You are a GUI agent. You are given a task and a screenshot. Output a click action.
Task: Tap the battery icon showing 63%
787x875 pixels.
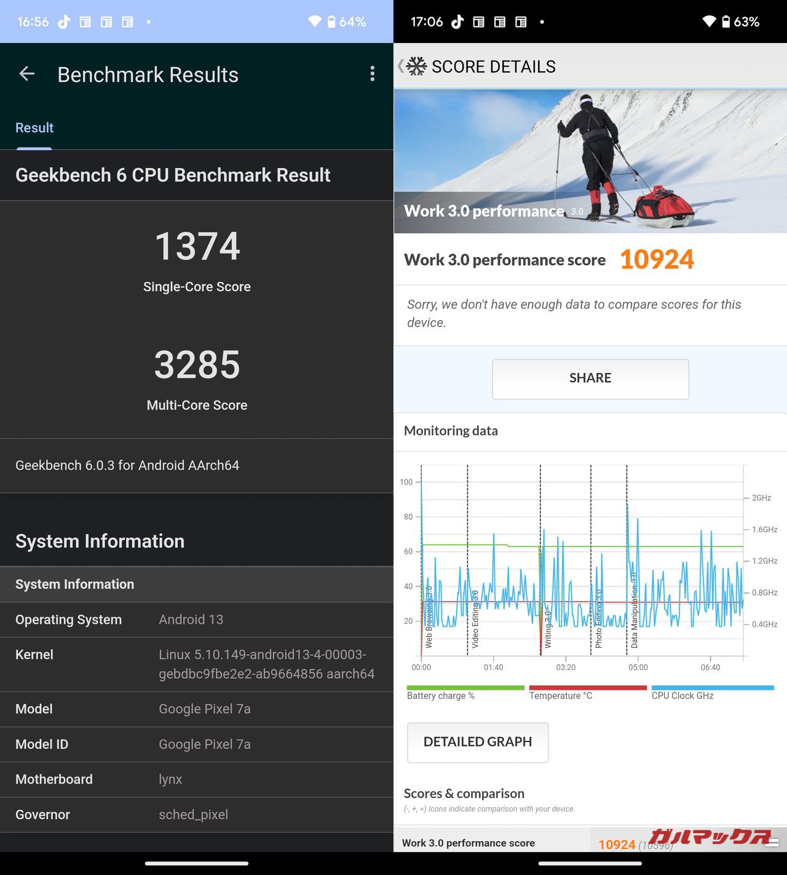point(726,22)
